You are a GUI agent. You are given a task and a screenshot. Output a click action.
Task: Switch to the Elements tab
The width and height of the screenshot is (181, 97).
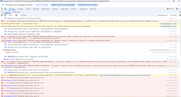click(x=12, y=9)
